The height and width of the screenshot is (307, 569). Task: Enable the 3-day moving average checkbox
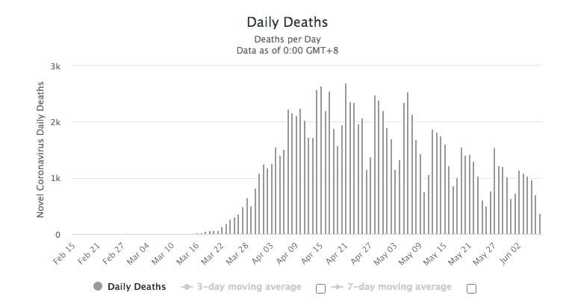coord(320,288)
